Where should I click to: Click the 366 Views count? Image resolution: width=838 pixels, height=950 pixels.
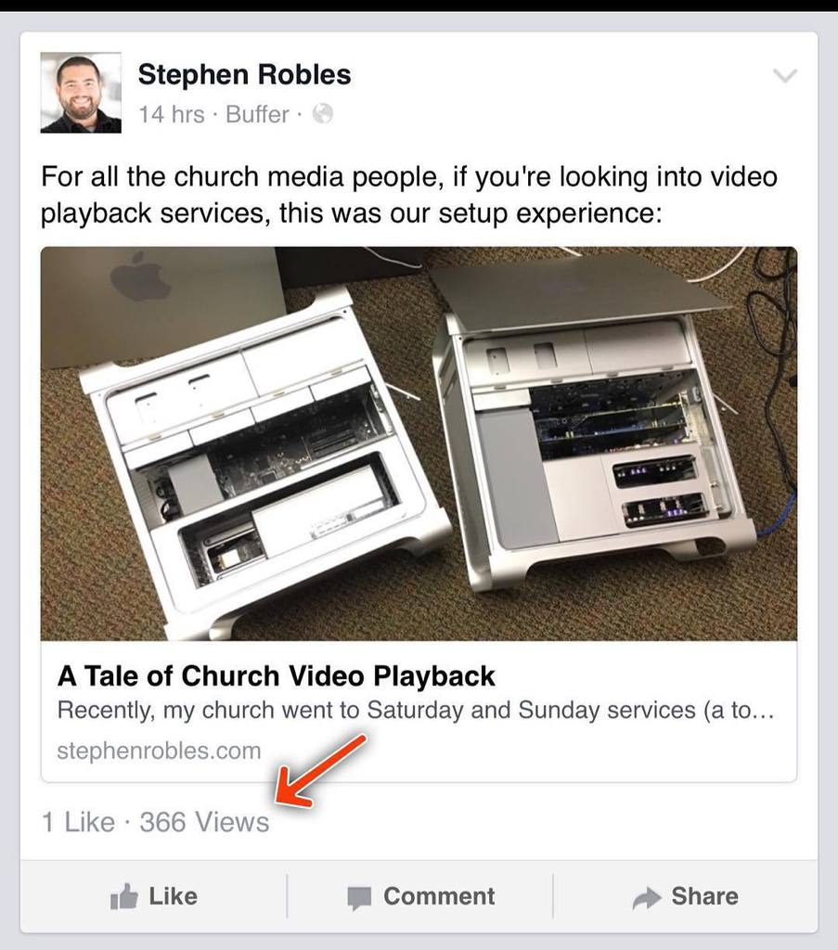pyautogui.click(x=204, y=822)
